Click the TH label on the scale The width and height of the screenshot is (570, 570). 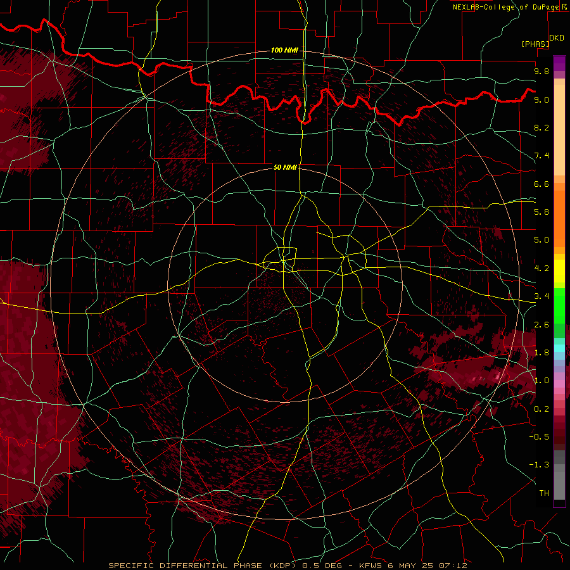(x=544, y=493)
